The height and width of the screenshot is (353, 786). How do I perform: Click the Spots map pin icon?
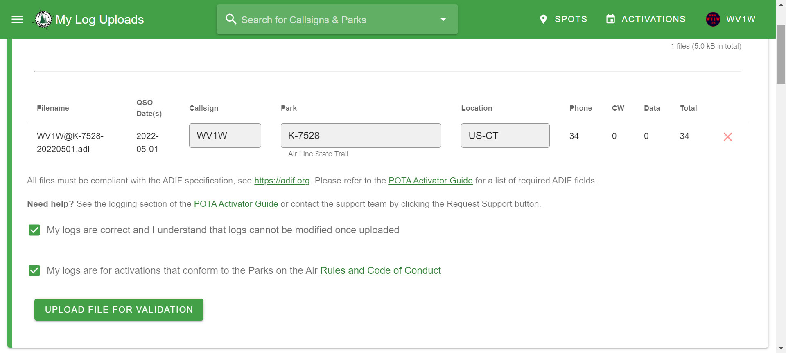(x=543, y=19)
